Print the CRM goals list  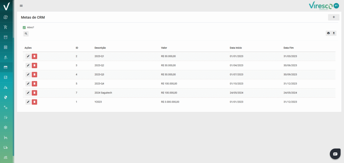(x=328, y=33)
